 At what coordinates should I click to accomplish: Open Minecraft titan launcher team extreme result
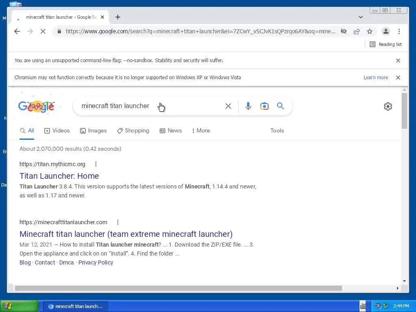126,234
